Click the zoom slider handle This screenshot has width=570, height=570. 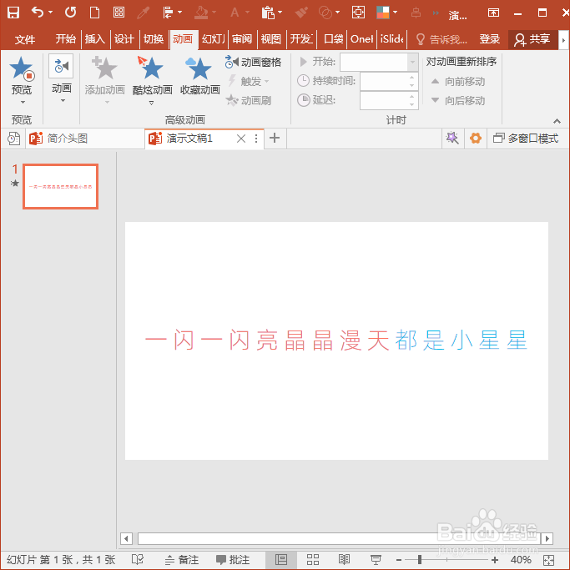tap(420, 559)
